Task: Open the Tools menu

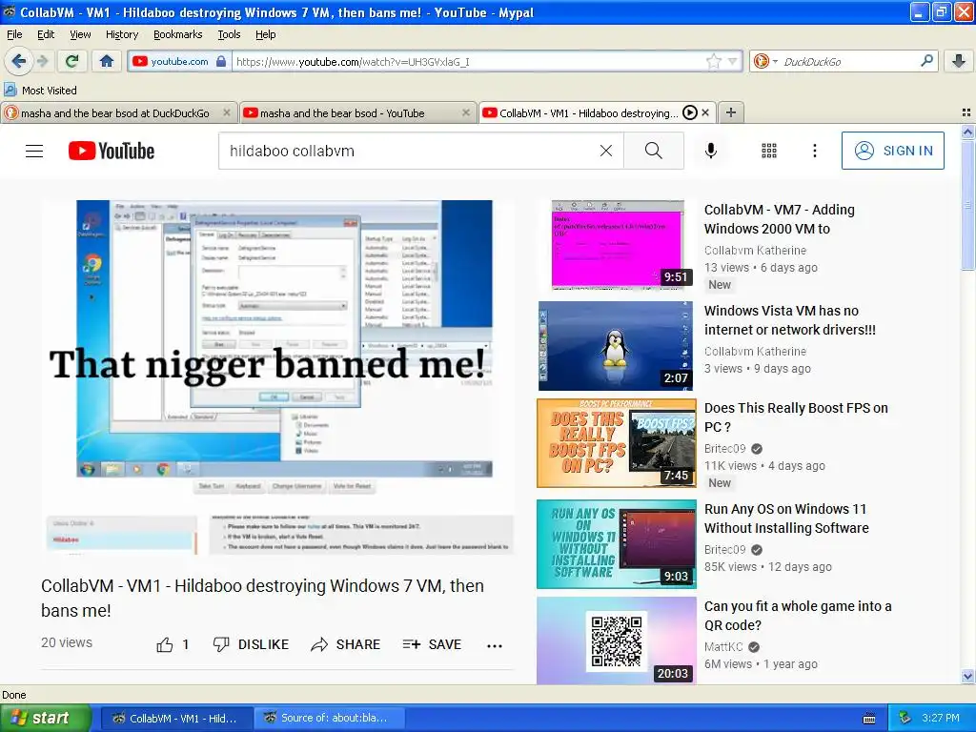Action: pyautogui.click(x=229, y=34)
